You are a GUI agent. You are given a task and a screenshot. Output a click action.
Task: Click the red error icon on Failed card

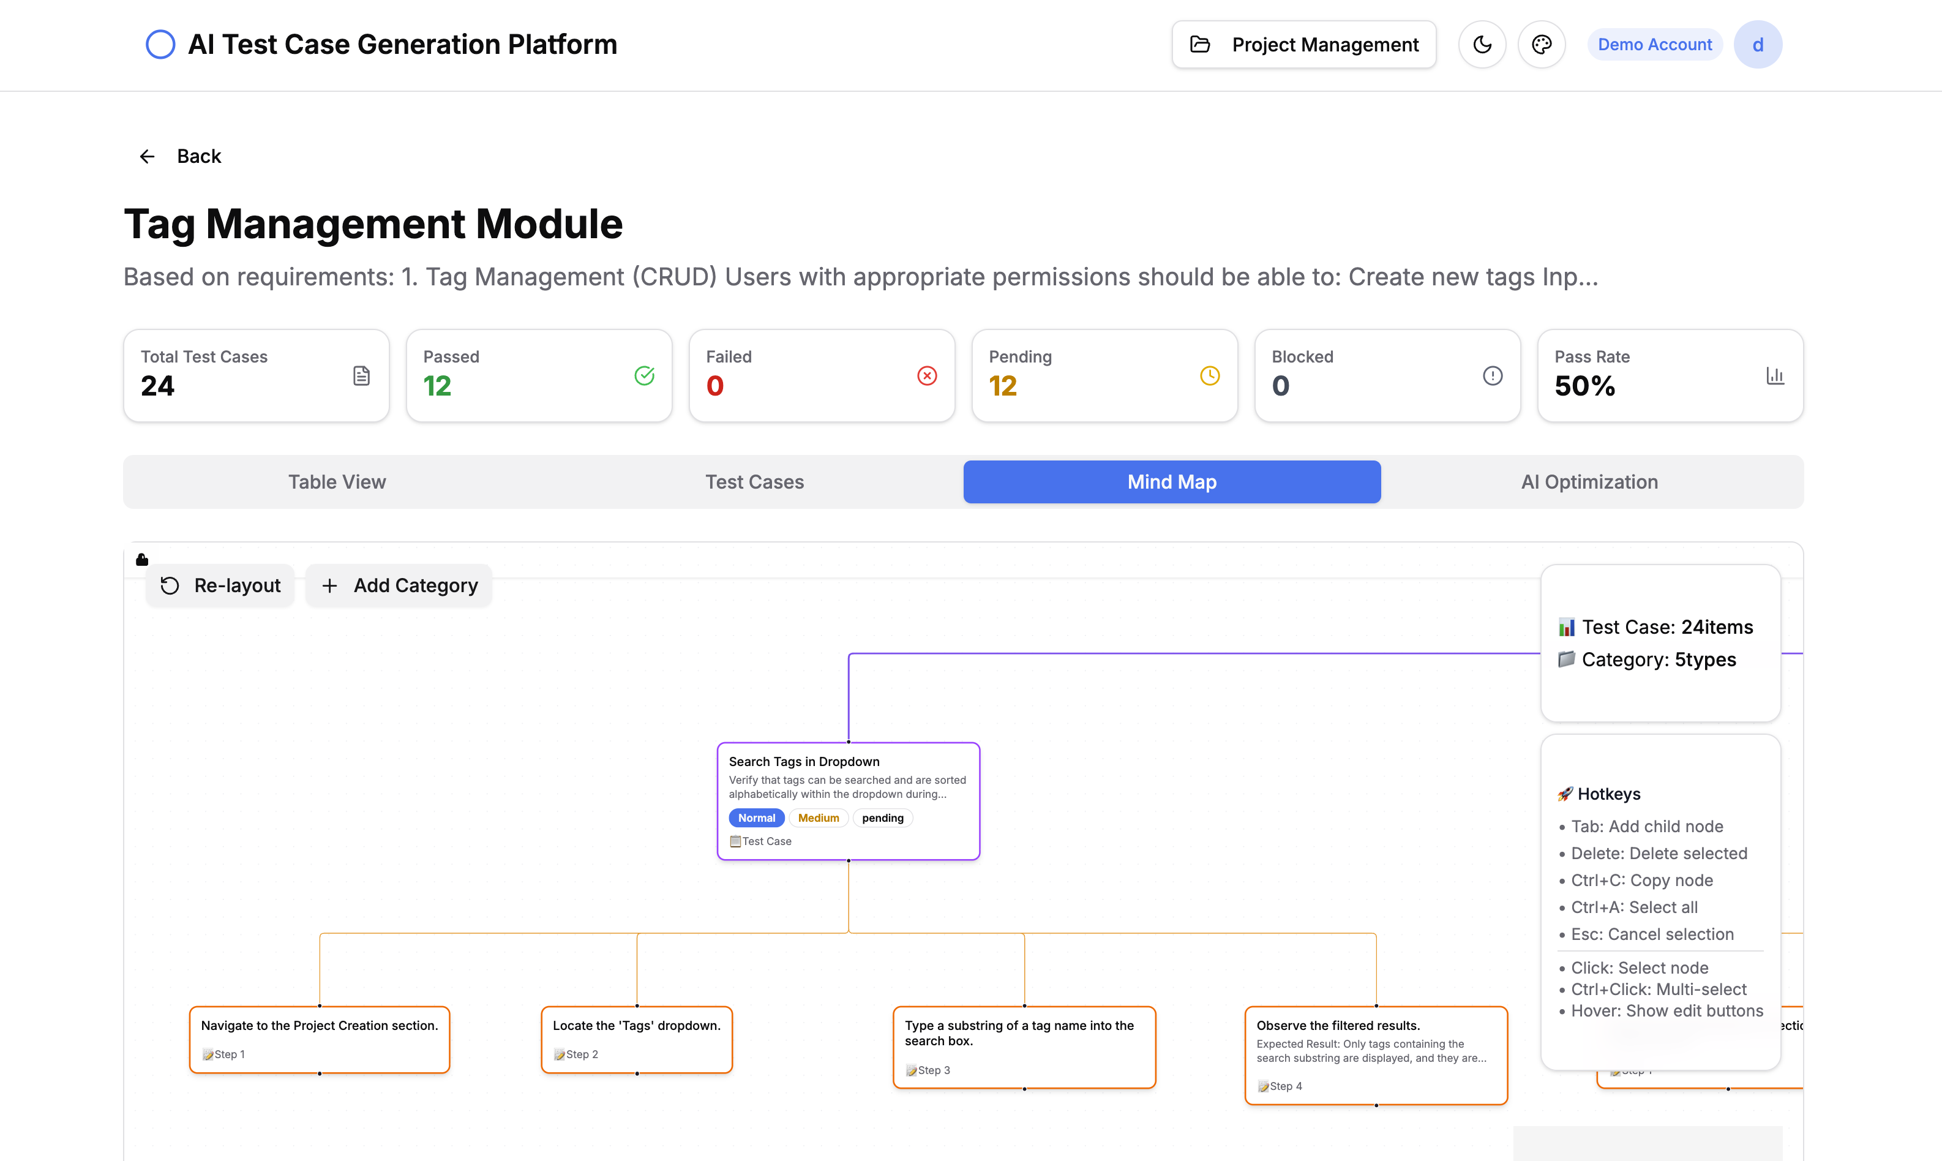coord(927,375)
